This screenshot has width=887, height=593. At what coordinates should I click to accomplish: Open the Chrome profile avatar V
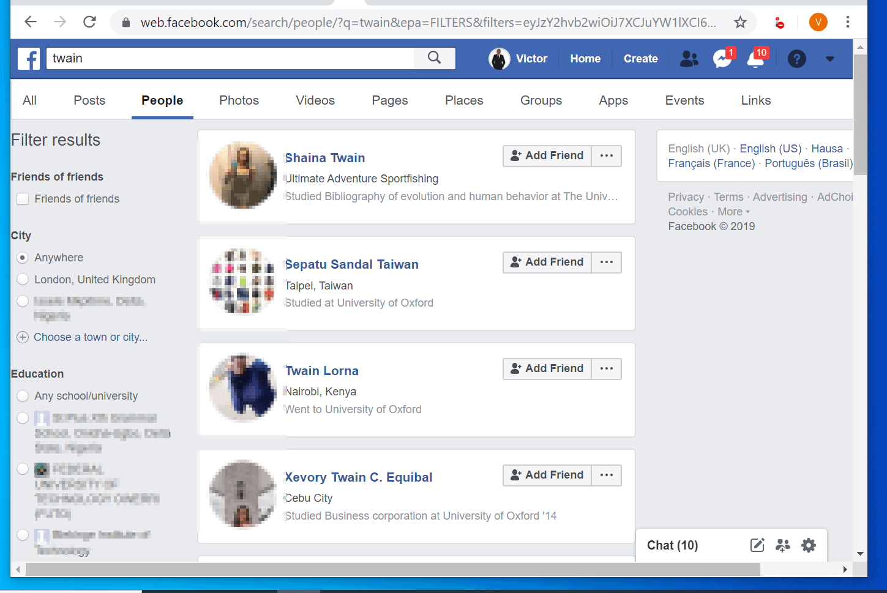(x=818, y=23)
